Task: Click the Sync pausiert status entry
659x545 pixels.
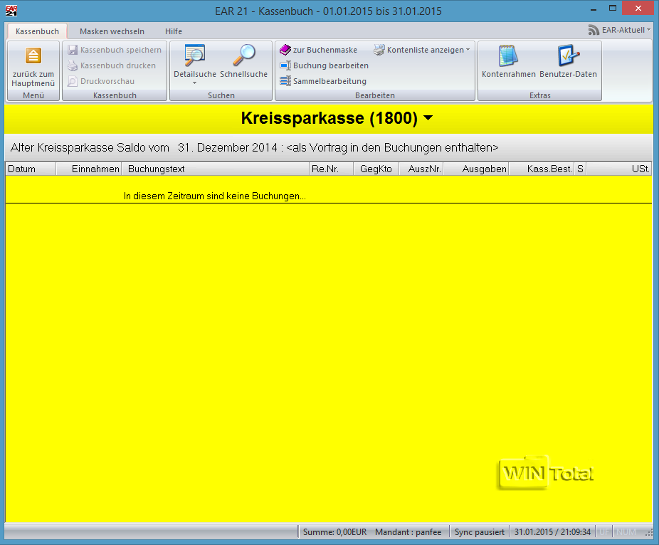Action: click(479, 532)
